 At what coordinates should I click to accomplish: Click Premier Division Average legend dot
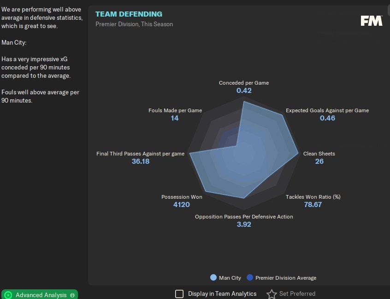(x=250, y=277)
